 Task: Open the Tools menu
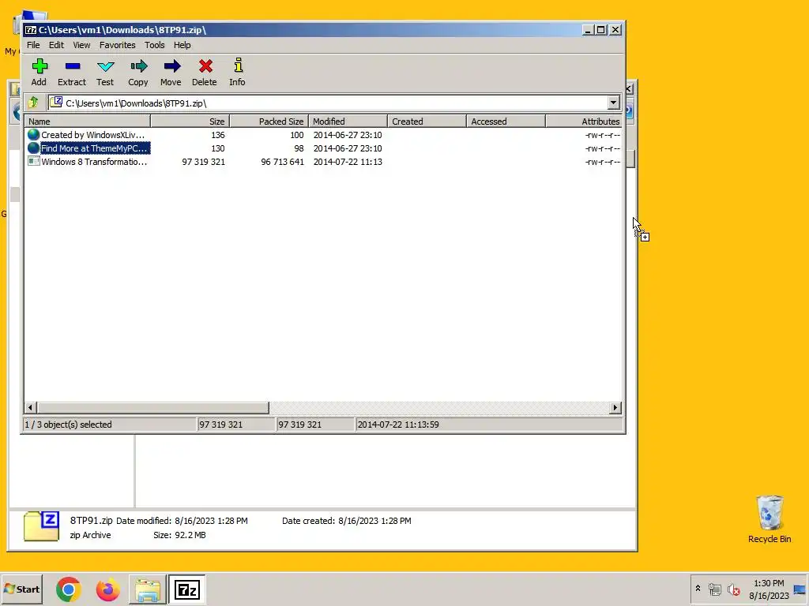click(x=154, y=45)
